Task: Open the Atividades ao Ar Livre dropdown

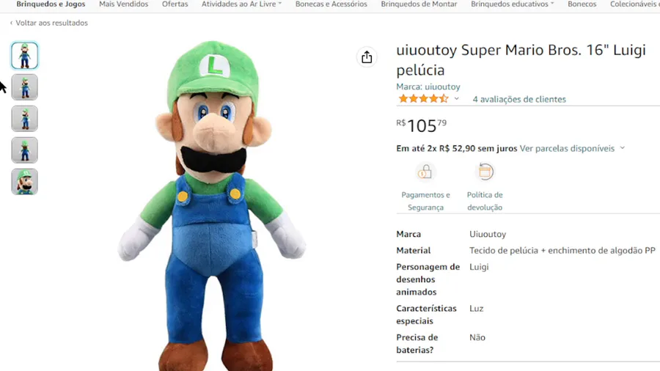Action: [x=241, y=4]
